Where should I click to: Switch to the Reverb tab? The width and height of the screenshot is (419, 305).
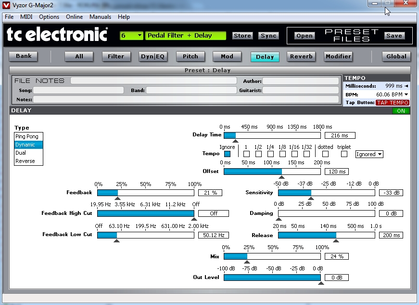click(301, 56)
